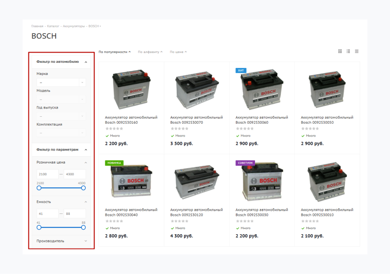Click the minimum price slider handle
This screenshot has width=390, height=274.
click(39, 188)
